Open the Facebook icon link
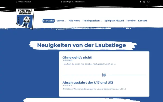This screenshot has width=163, height=102. click(x=140, y=2)
